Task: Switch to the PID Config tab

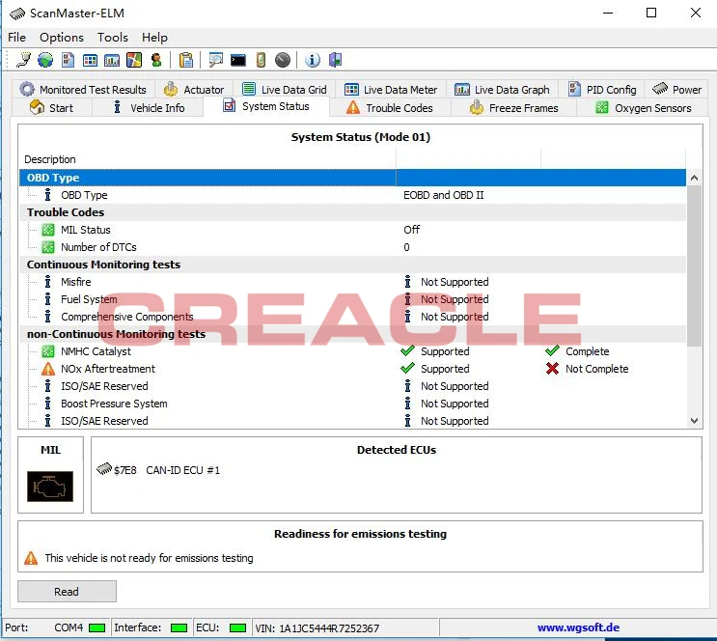Action: click(x=602, y=89)
